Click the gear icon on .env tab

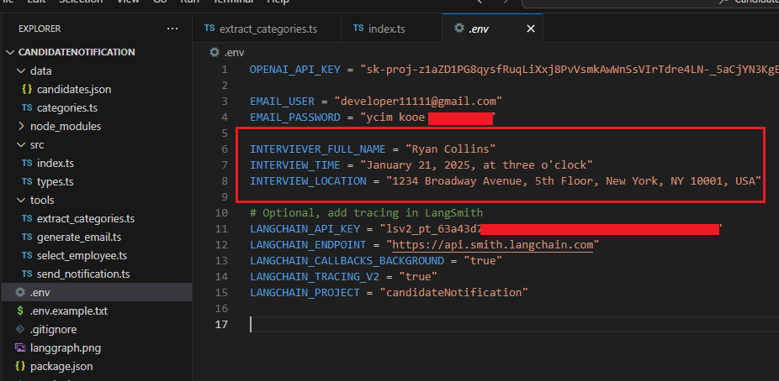click(459, 28)
